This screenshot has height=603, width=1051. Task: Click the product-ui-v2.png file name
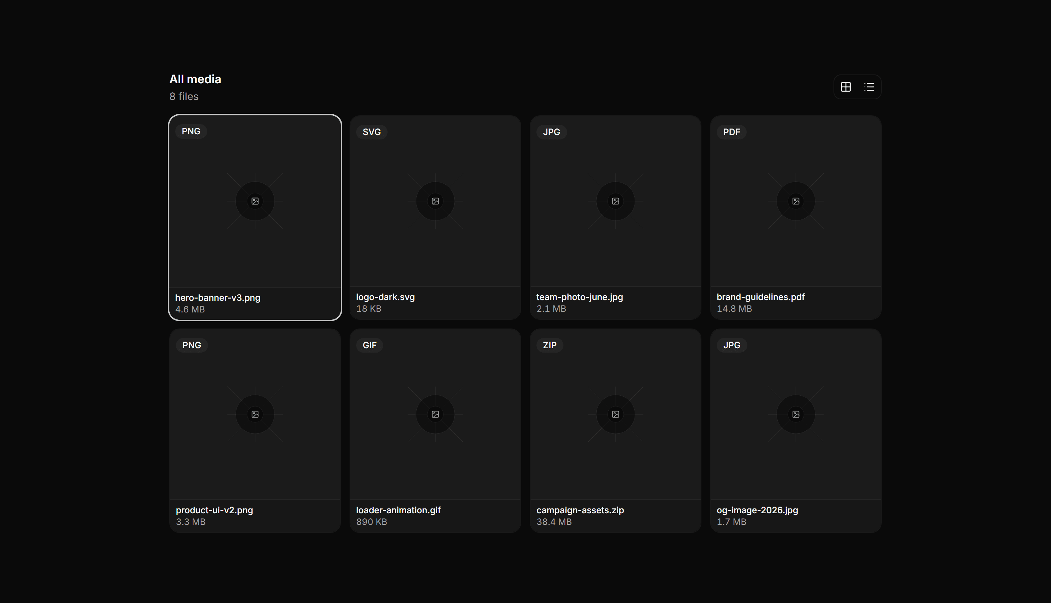click(x=215, y=510)
